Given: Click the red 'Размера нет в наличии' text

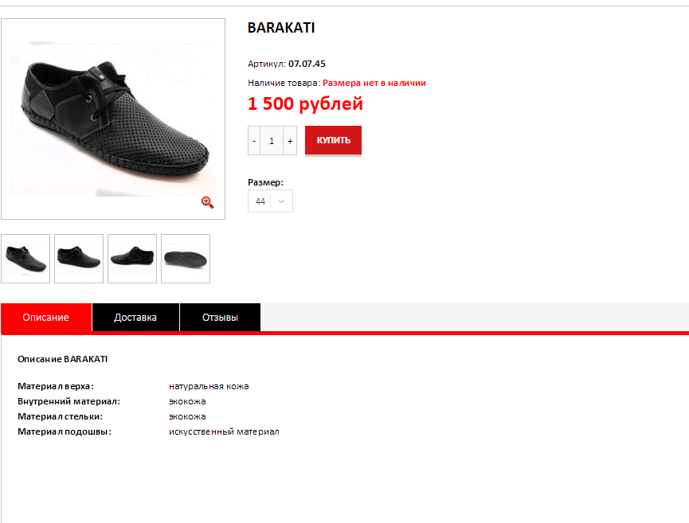Looking at the screenshot, I should 374,83.
